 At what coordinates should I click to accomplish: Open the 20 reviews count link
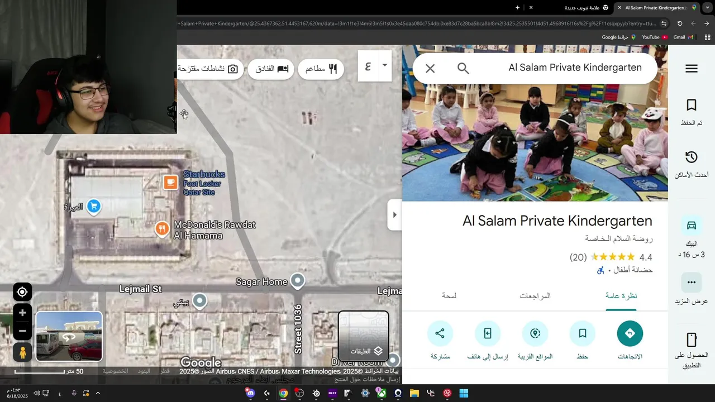578,257
